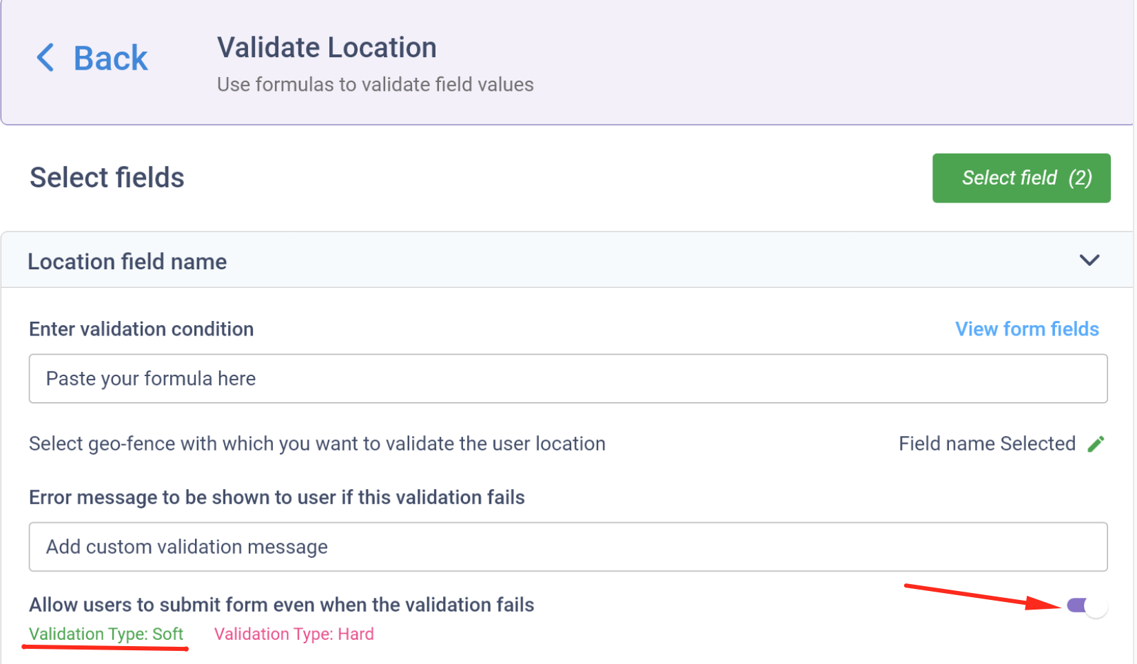Click the green pencil edit icon
1137x664 pixels.
[1096, 444]
